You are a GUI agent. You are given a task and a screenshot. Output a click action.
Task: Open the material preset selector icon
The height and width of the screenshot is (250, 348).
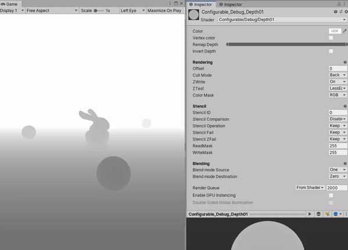click(341, 12)
